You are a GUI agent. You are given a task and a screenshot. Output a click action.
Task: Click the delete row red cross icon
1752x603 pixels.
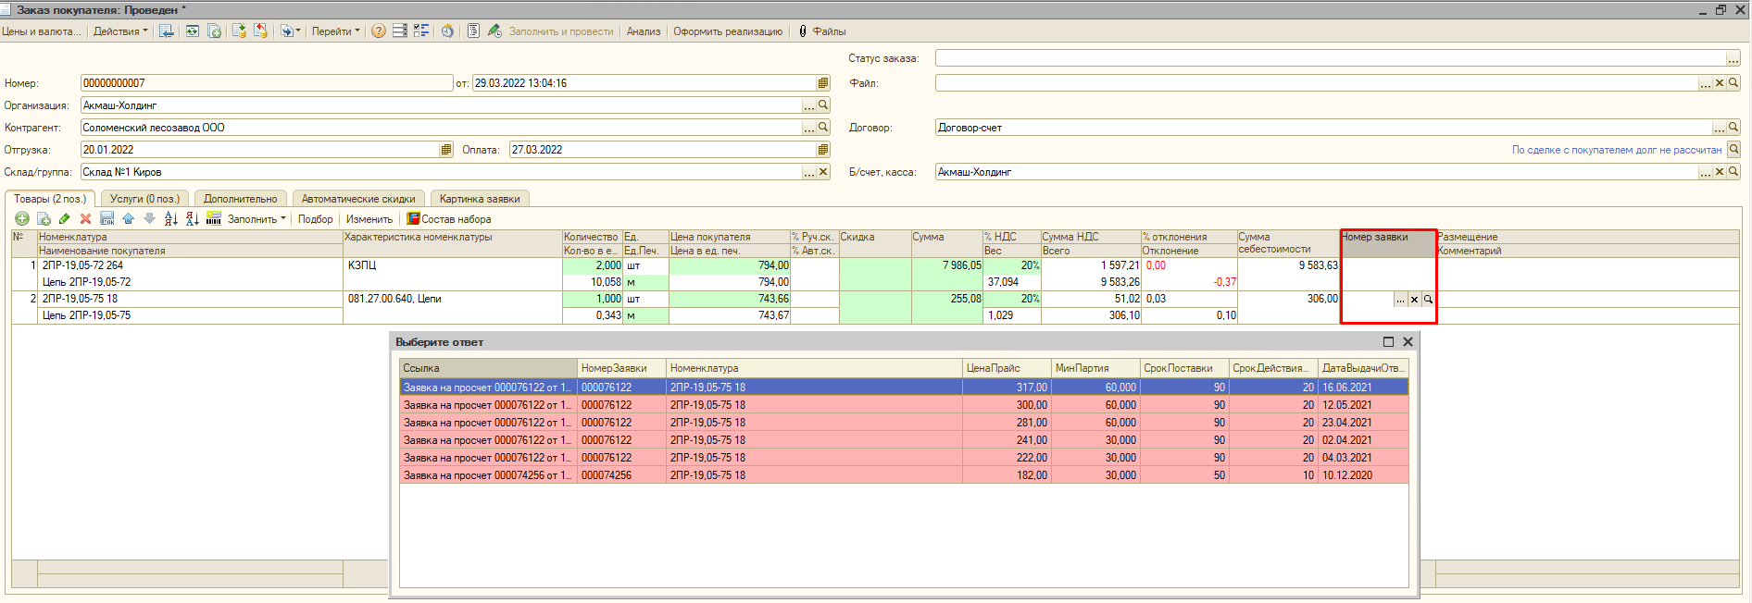click(85, 218)
